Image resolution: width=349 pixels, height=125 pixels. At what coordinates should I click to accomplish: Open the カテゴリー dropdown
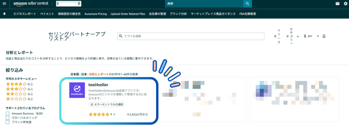pos(293,36)
